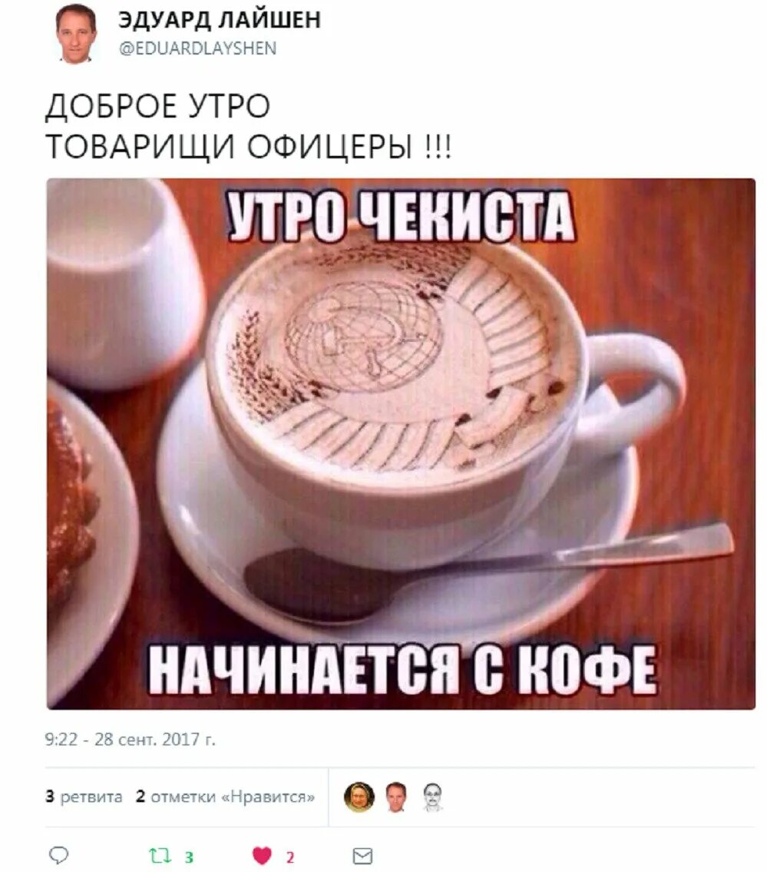The height and width of the screenshot is (872, 767).
Task: Click the reply speech bubble icon
Action: (59, 855)
